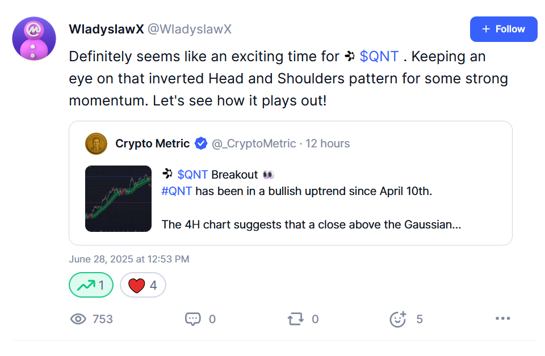Open comments via speech bubble icon
The width and height of the screenshot is (545, 356).
tap(193, 319)
